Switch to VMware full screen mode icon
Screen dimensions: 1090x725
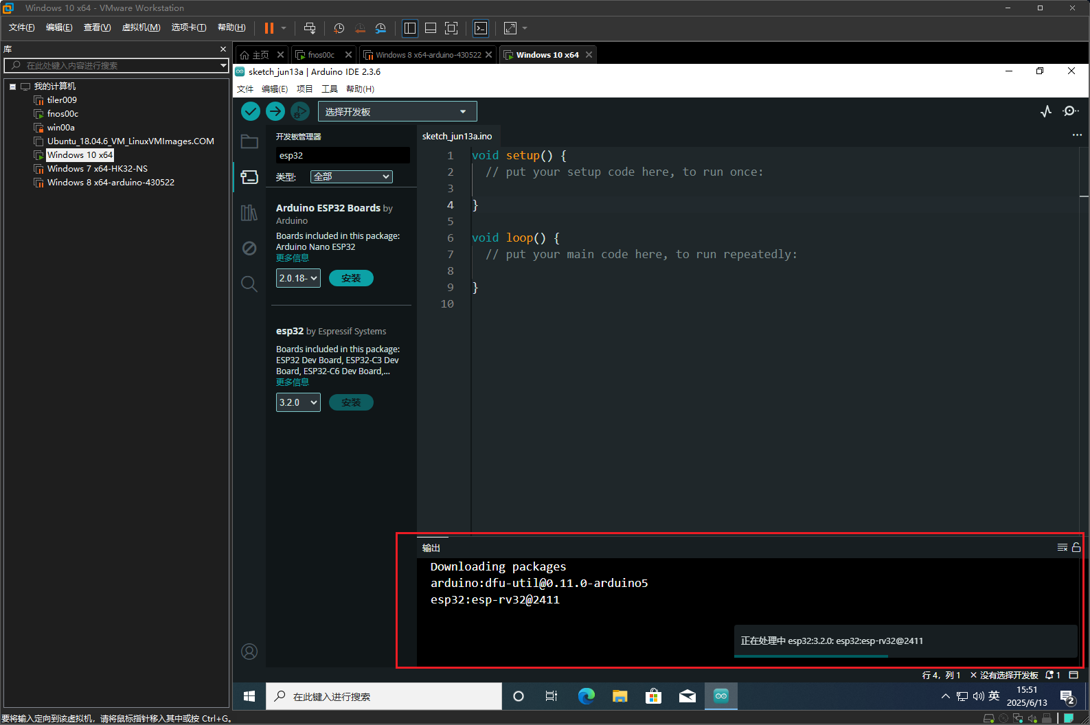pos(451,28)
